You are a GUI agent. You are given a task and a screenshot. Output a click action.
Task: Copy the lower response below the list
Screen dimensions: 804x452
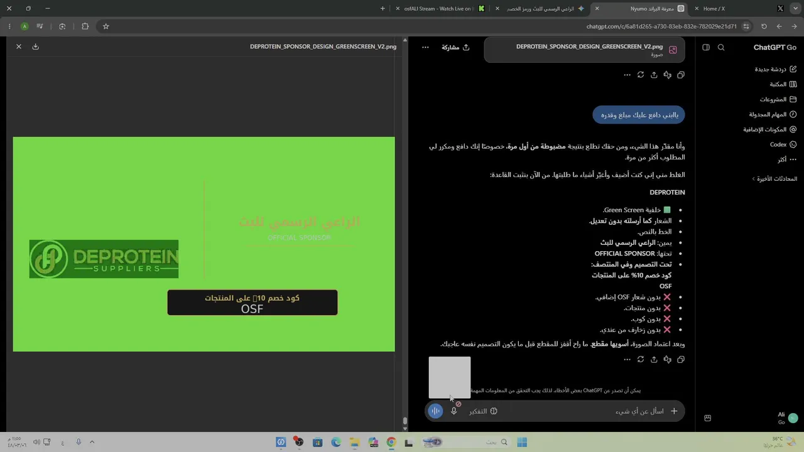point(680,360)
